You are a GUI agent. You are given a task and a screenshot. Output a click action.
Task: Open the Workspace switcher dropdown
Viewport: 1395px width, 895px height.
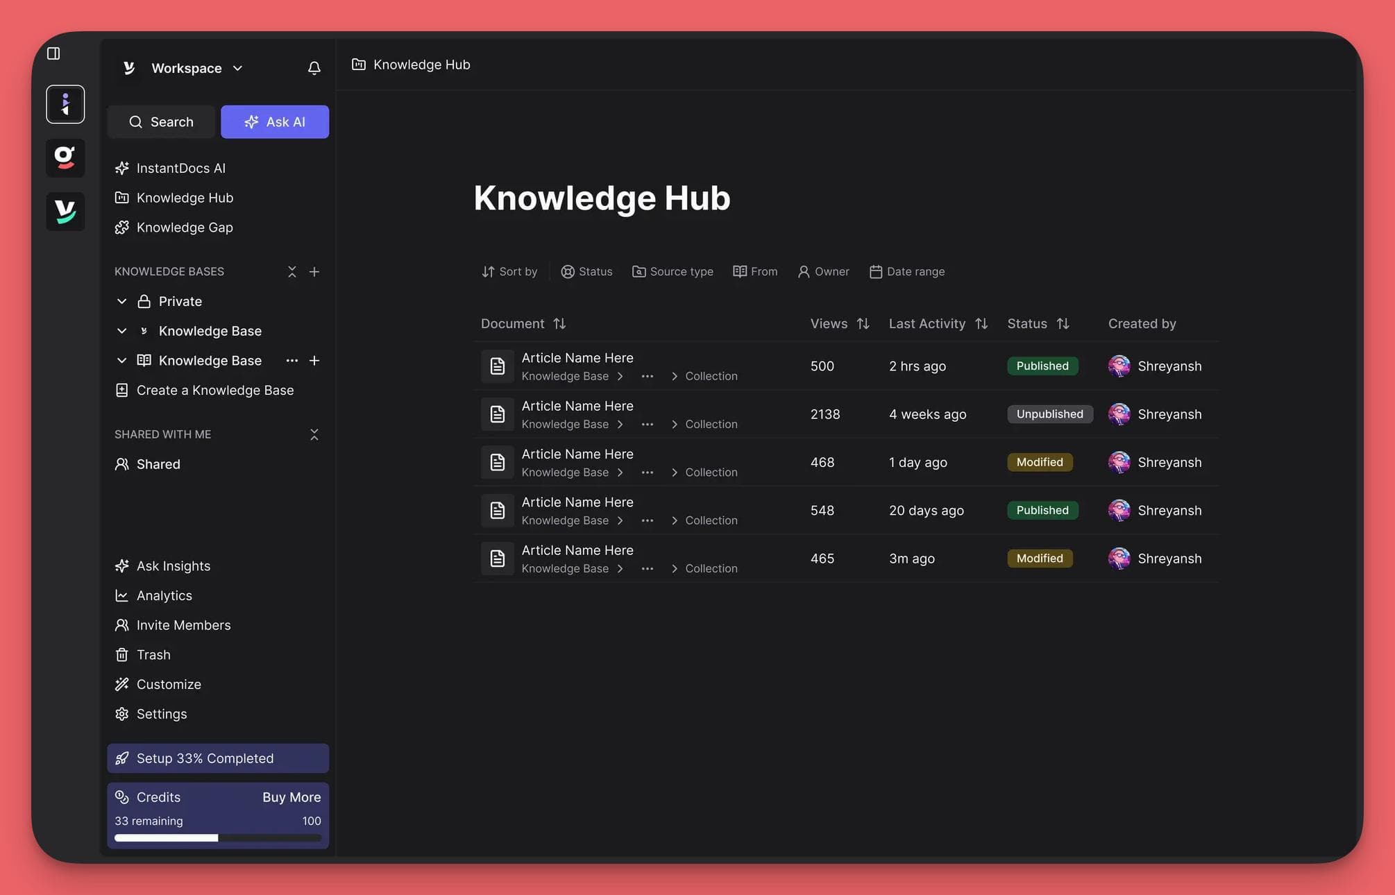[237, 68]
